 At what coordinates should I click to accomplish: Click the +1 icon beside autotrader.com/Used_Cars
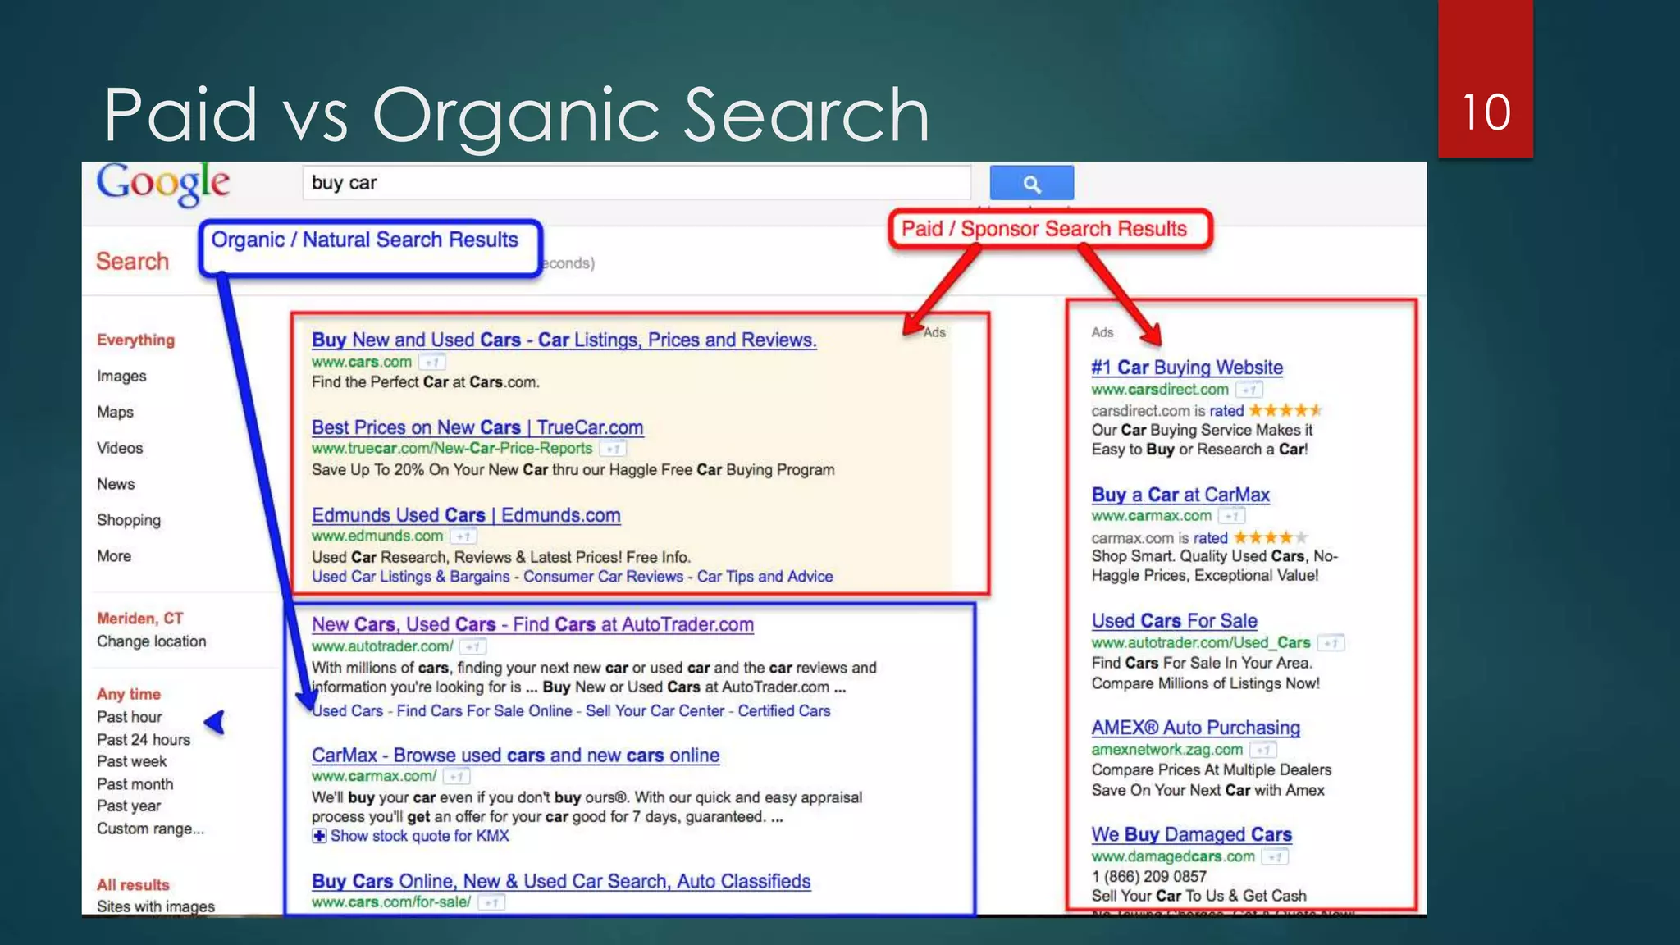[x=1331, y=643]
